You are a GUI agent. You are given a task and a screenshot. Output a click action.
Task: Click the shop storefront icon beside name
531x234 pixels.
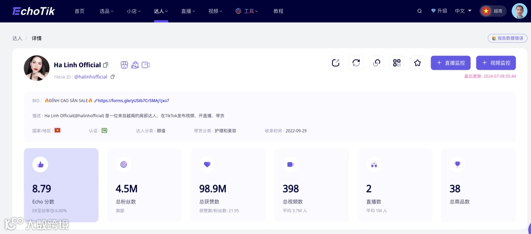[124, 65]
